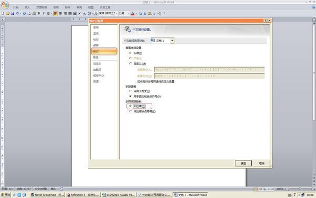Click the red Font Color A icon
The width and height of the screenshot is (316, 198).
click(x=132, y=14)
